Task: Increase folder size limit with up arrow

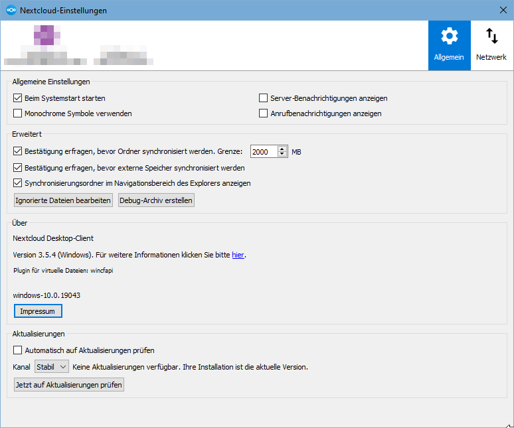Action: click(x=282, y=149)
